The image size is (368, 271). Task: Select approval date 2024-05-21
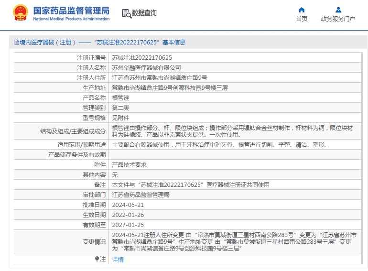pos(128,205)
